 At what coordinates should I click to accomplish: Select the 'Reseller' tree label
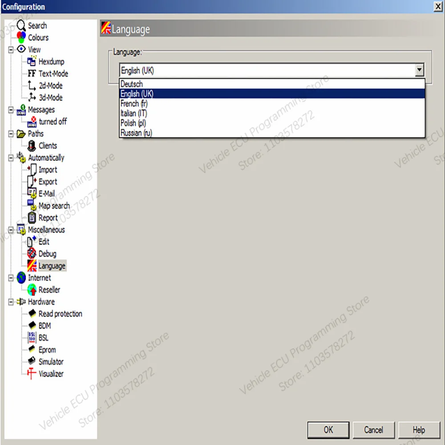49,290
